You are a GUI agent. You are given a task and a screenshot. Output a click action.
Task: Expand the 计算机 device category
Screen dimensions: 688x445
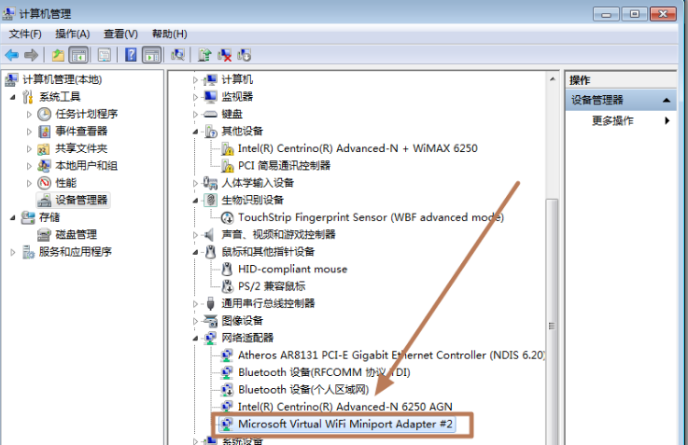pos(195,80)
